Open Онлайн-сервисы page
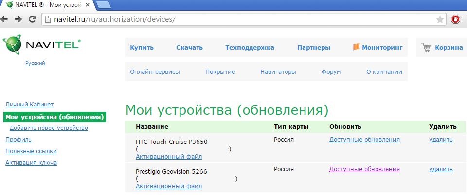467x195 pixels. [x=155, y=72]
